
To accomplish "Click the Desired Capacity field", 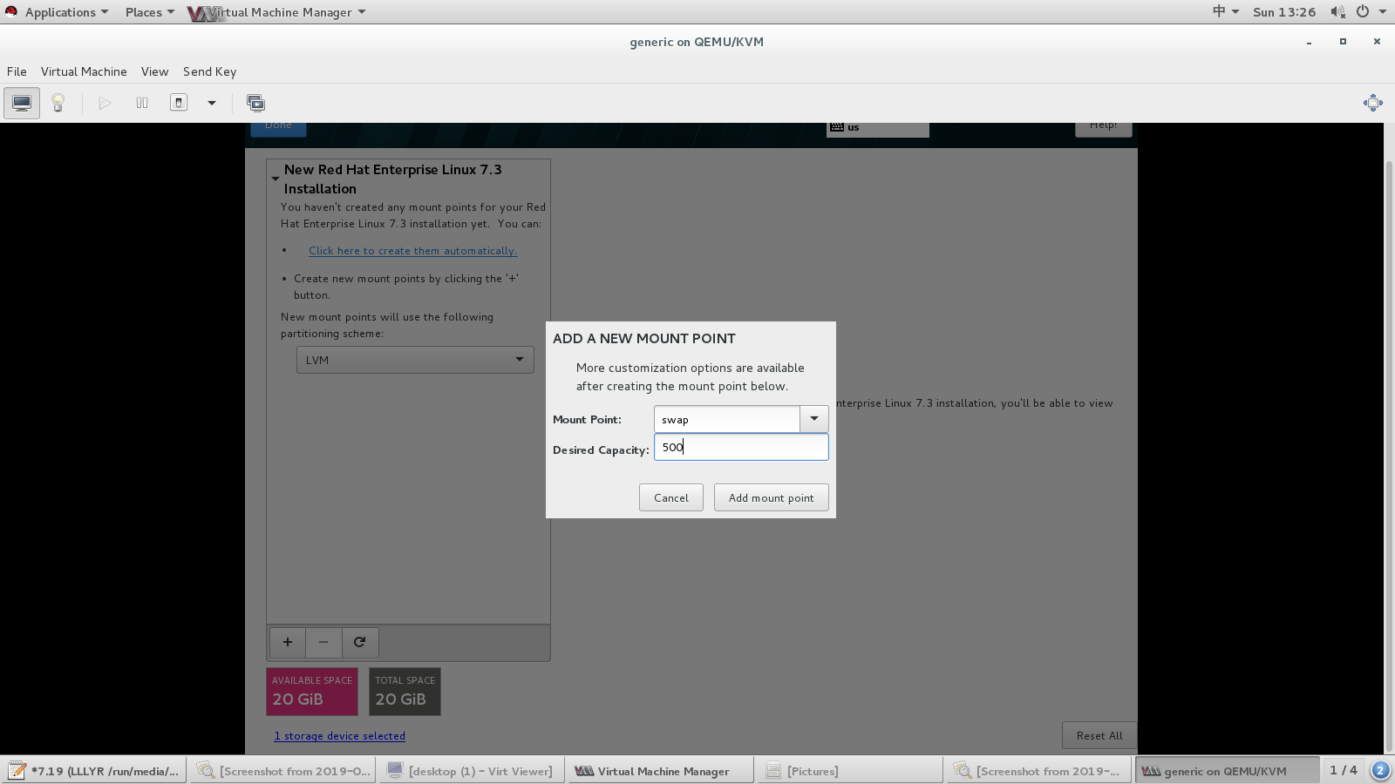I will 741,447.
